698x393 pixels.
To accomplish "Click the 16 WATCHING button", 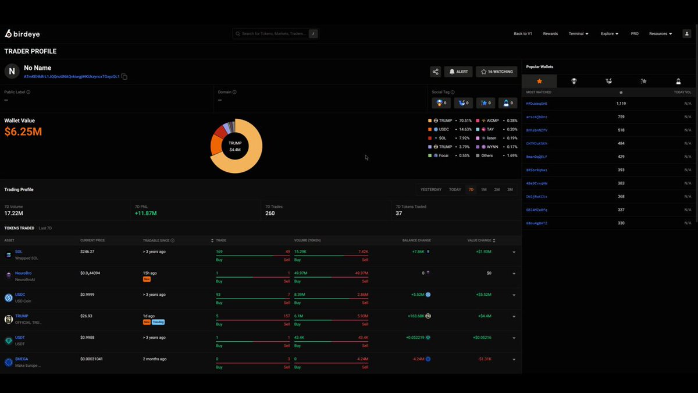I will coord(497,72).
